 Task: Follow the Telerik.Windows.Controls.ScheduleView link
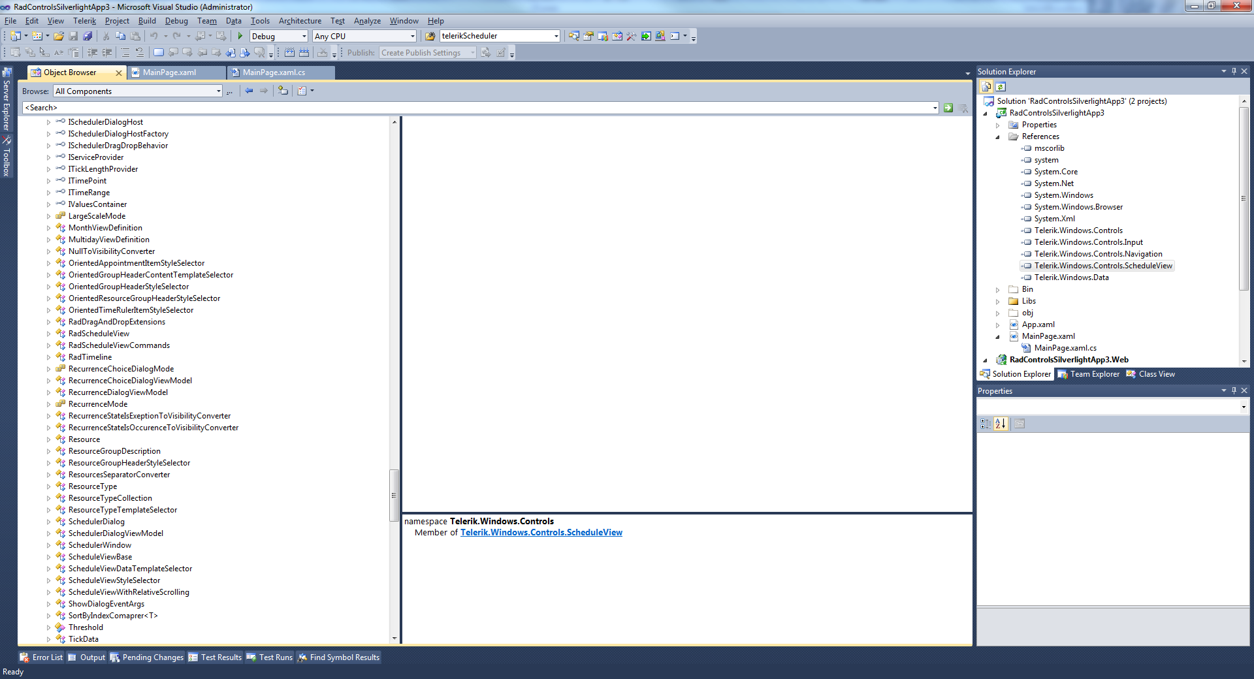541,533
